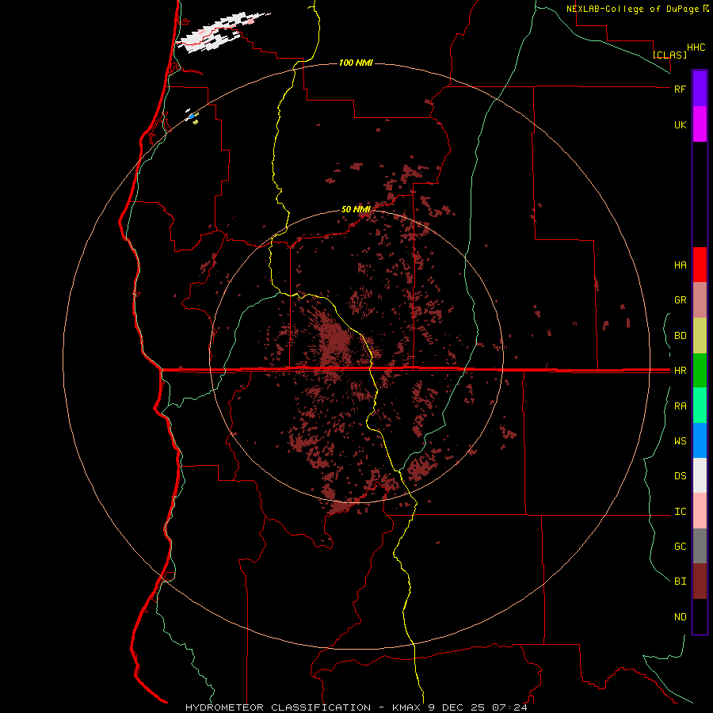Click the NEXLAB-College of DuPage credit

pos(637,9)
